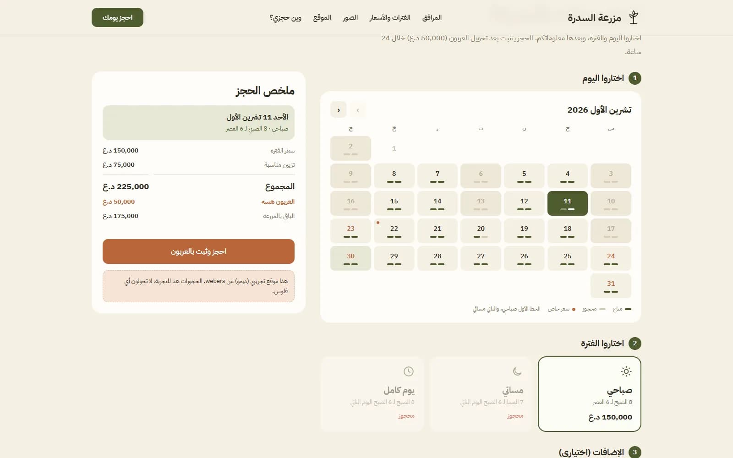Screen dimensions: 733x458
Task: Open الفترات والأسعار navigation link
Action: pos(390,17)
